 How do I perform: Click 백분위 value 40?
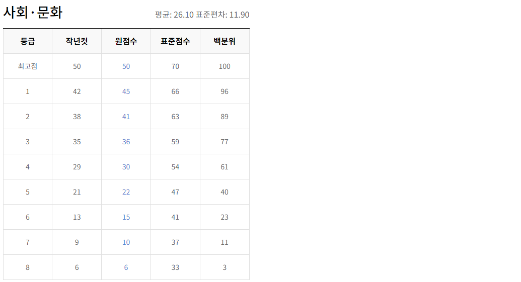point(225,192)
